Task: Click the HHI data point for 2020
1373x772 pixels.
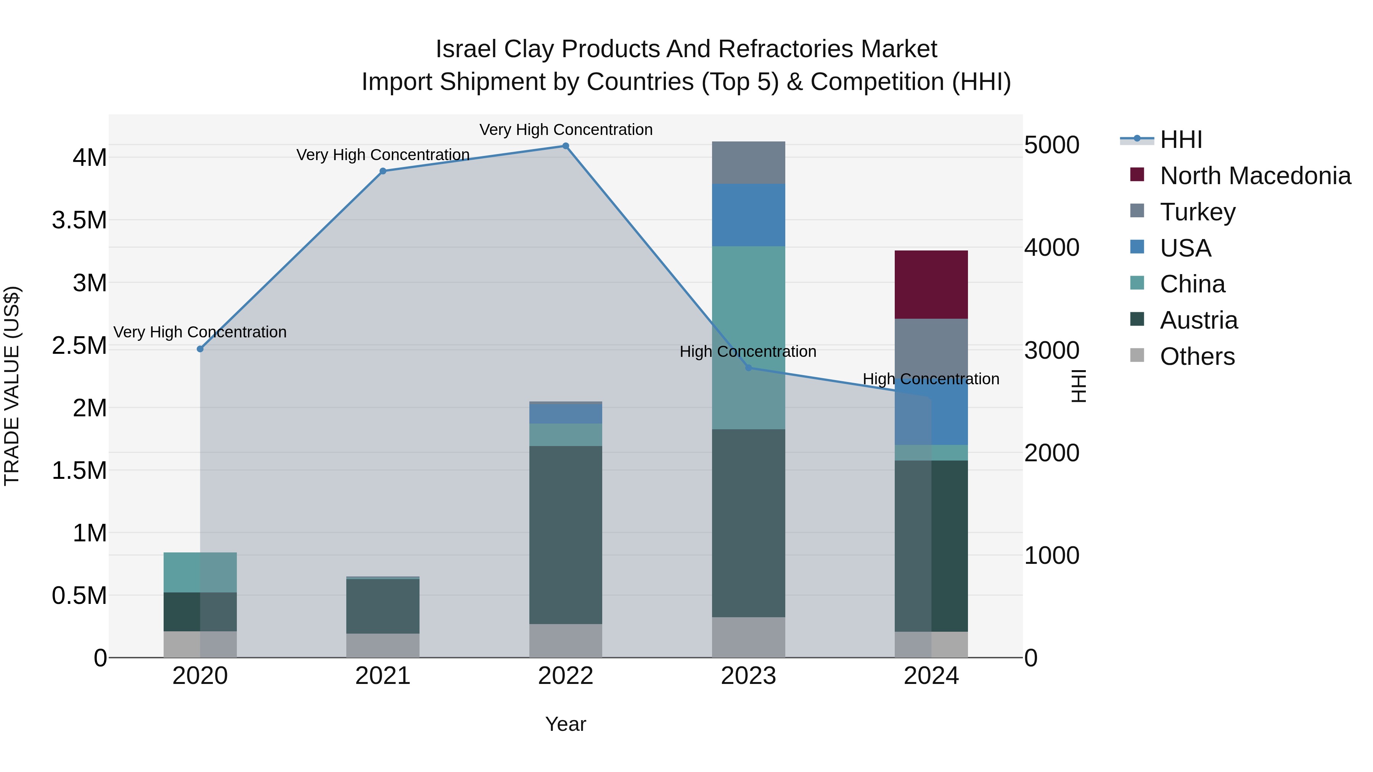Action: (x=200, y=349)
